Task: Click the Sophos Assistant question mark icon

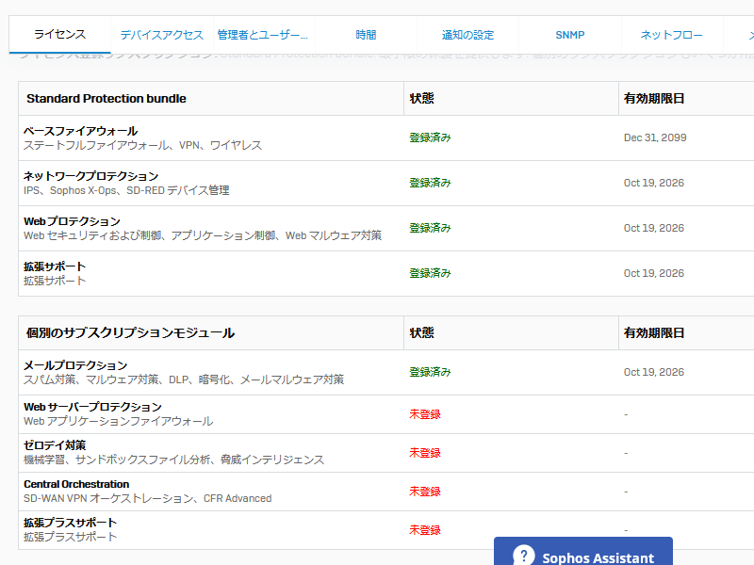Action: (x=524, y=556)
